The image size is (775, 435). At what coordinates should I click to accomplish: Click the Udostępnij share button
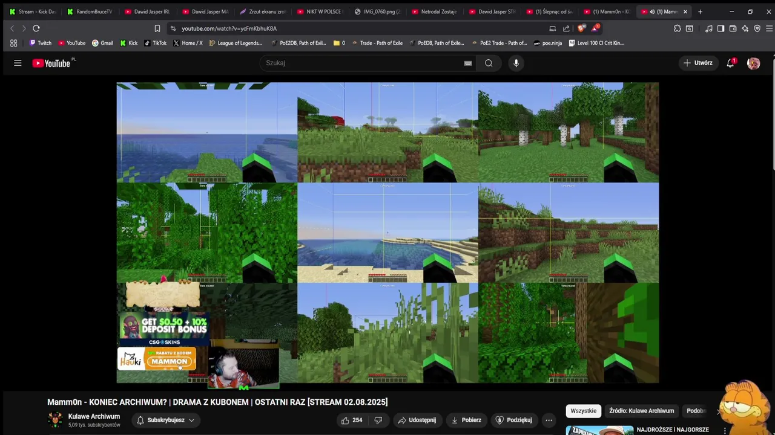pyautogui.click(x=417, y=420)
